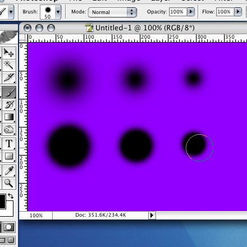Click the Opacity 100% input field
The width and height of the screenshot is (247, 247).
pyautogui.click(x=178, y=12)
